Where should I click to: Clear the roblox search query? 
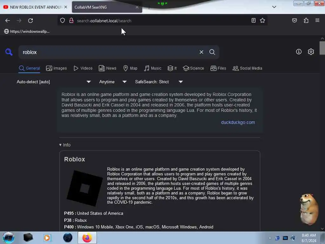click(x=201, y=52)
